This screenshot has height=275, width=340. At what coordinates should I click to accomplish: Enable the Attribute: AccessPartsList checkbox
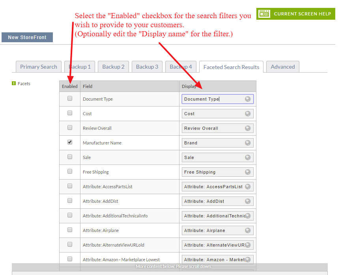(70, 186)
